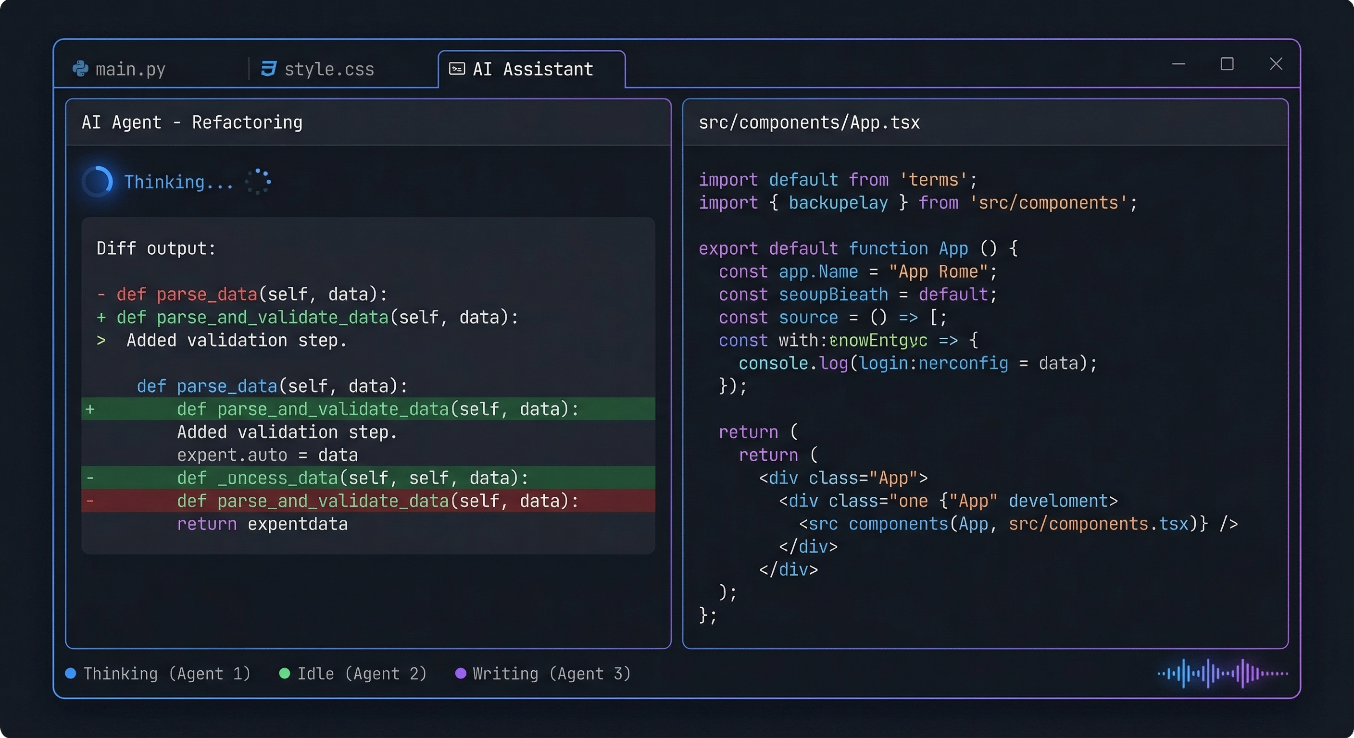Click the AI Agent - Refactoring panel header

click(x=192, y=122)
